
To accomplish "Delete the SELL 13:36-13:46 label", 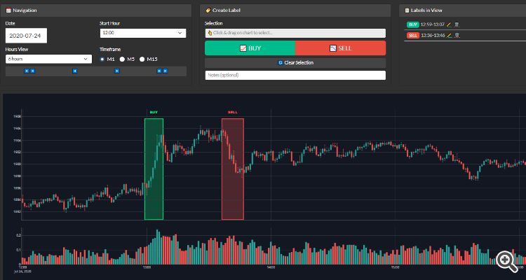I will coord(457,34).
